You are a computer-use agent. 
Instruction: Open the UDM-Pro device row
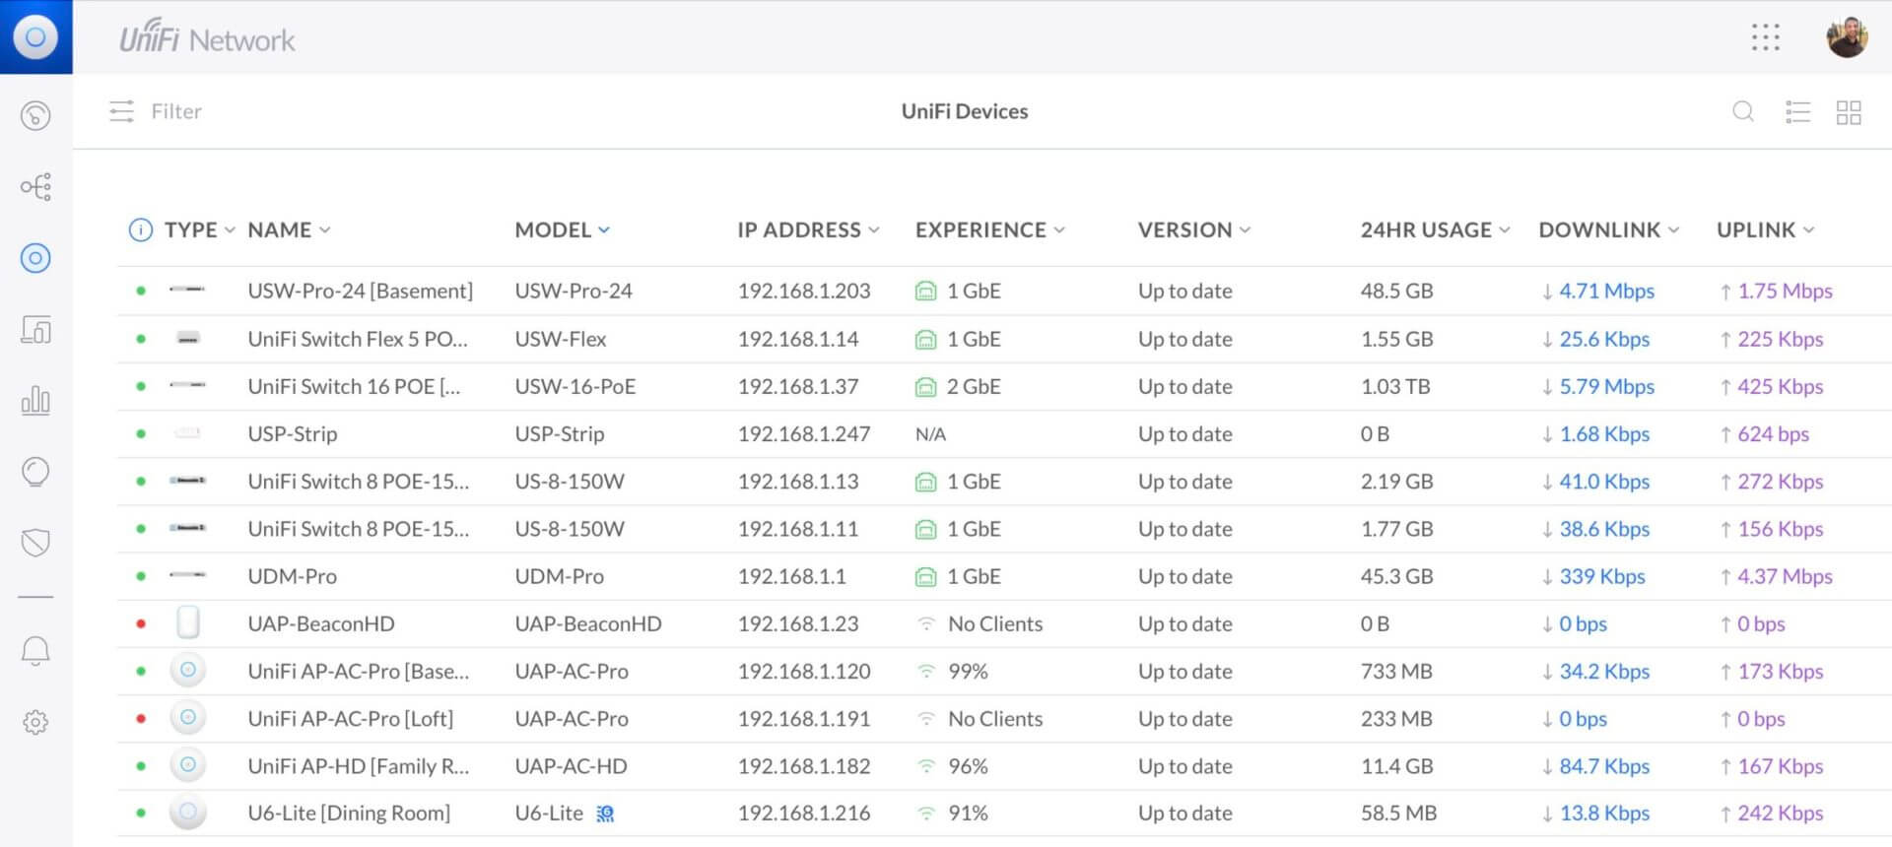[292, 576]
